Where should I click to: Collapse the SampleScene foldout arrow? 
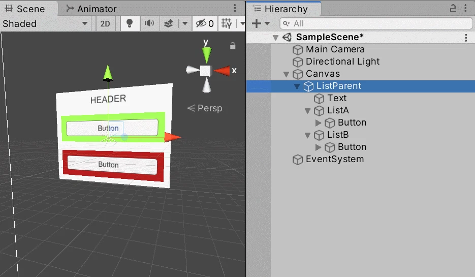pyautogui.click(x=275, y=38)
